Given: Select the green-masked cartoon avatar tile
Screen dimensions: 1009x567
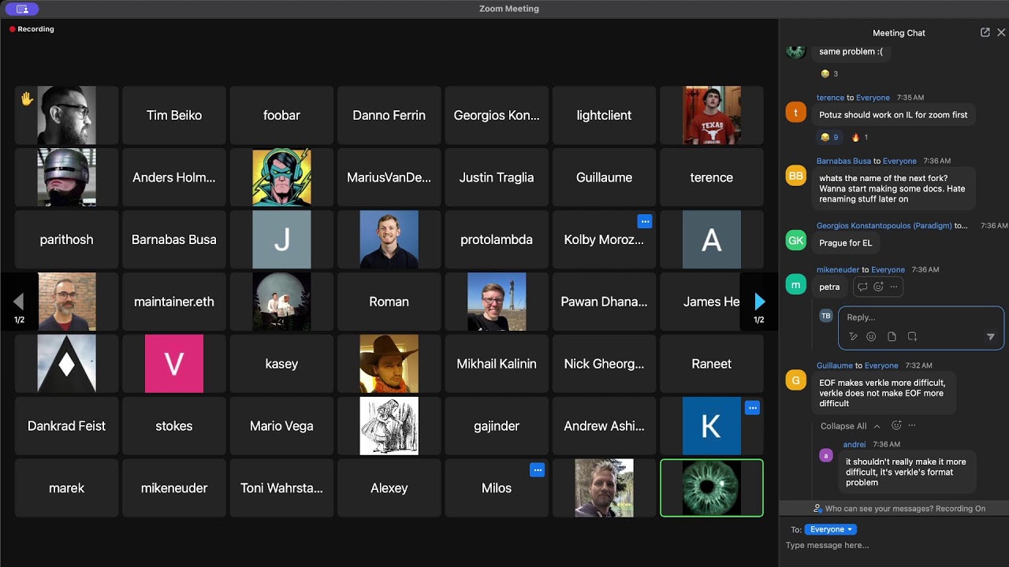Looking at the screenshot, I should click(x=281, y=177).
